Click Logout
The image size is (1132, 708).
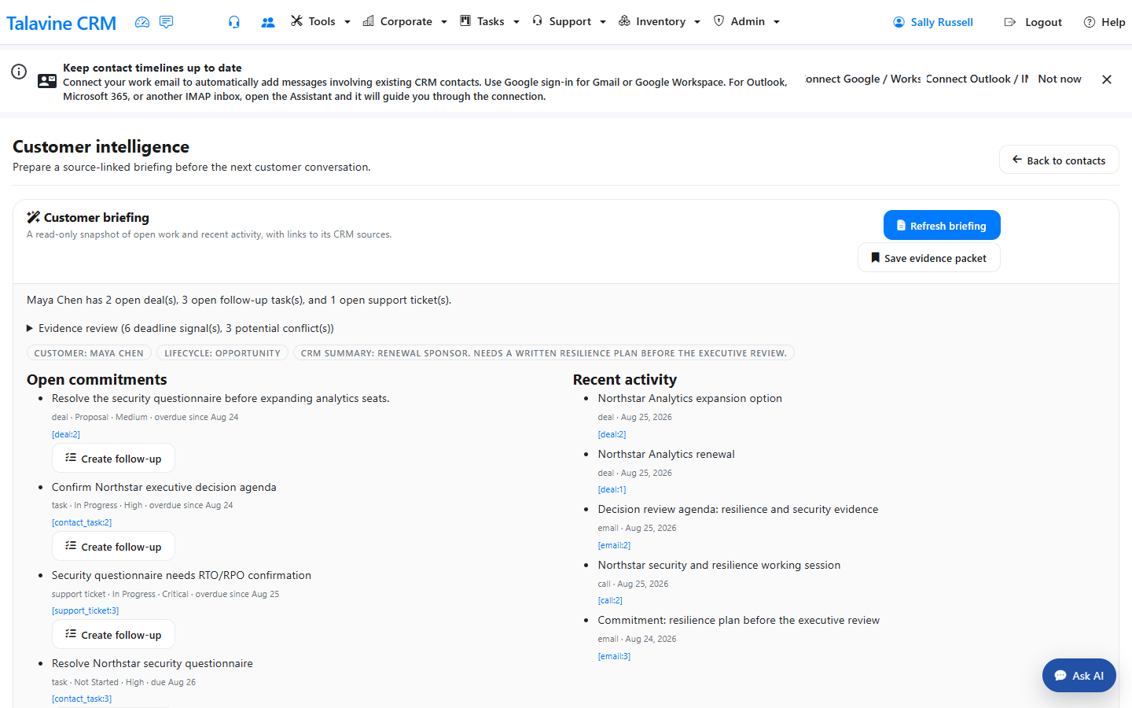[x=1033, y=22]
